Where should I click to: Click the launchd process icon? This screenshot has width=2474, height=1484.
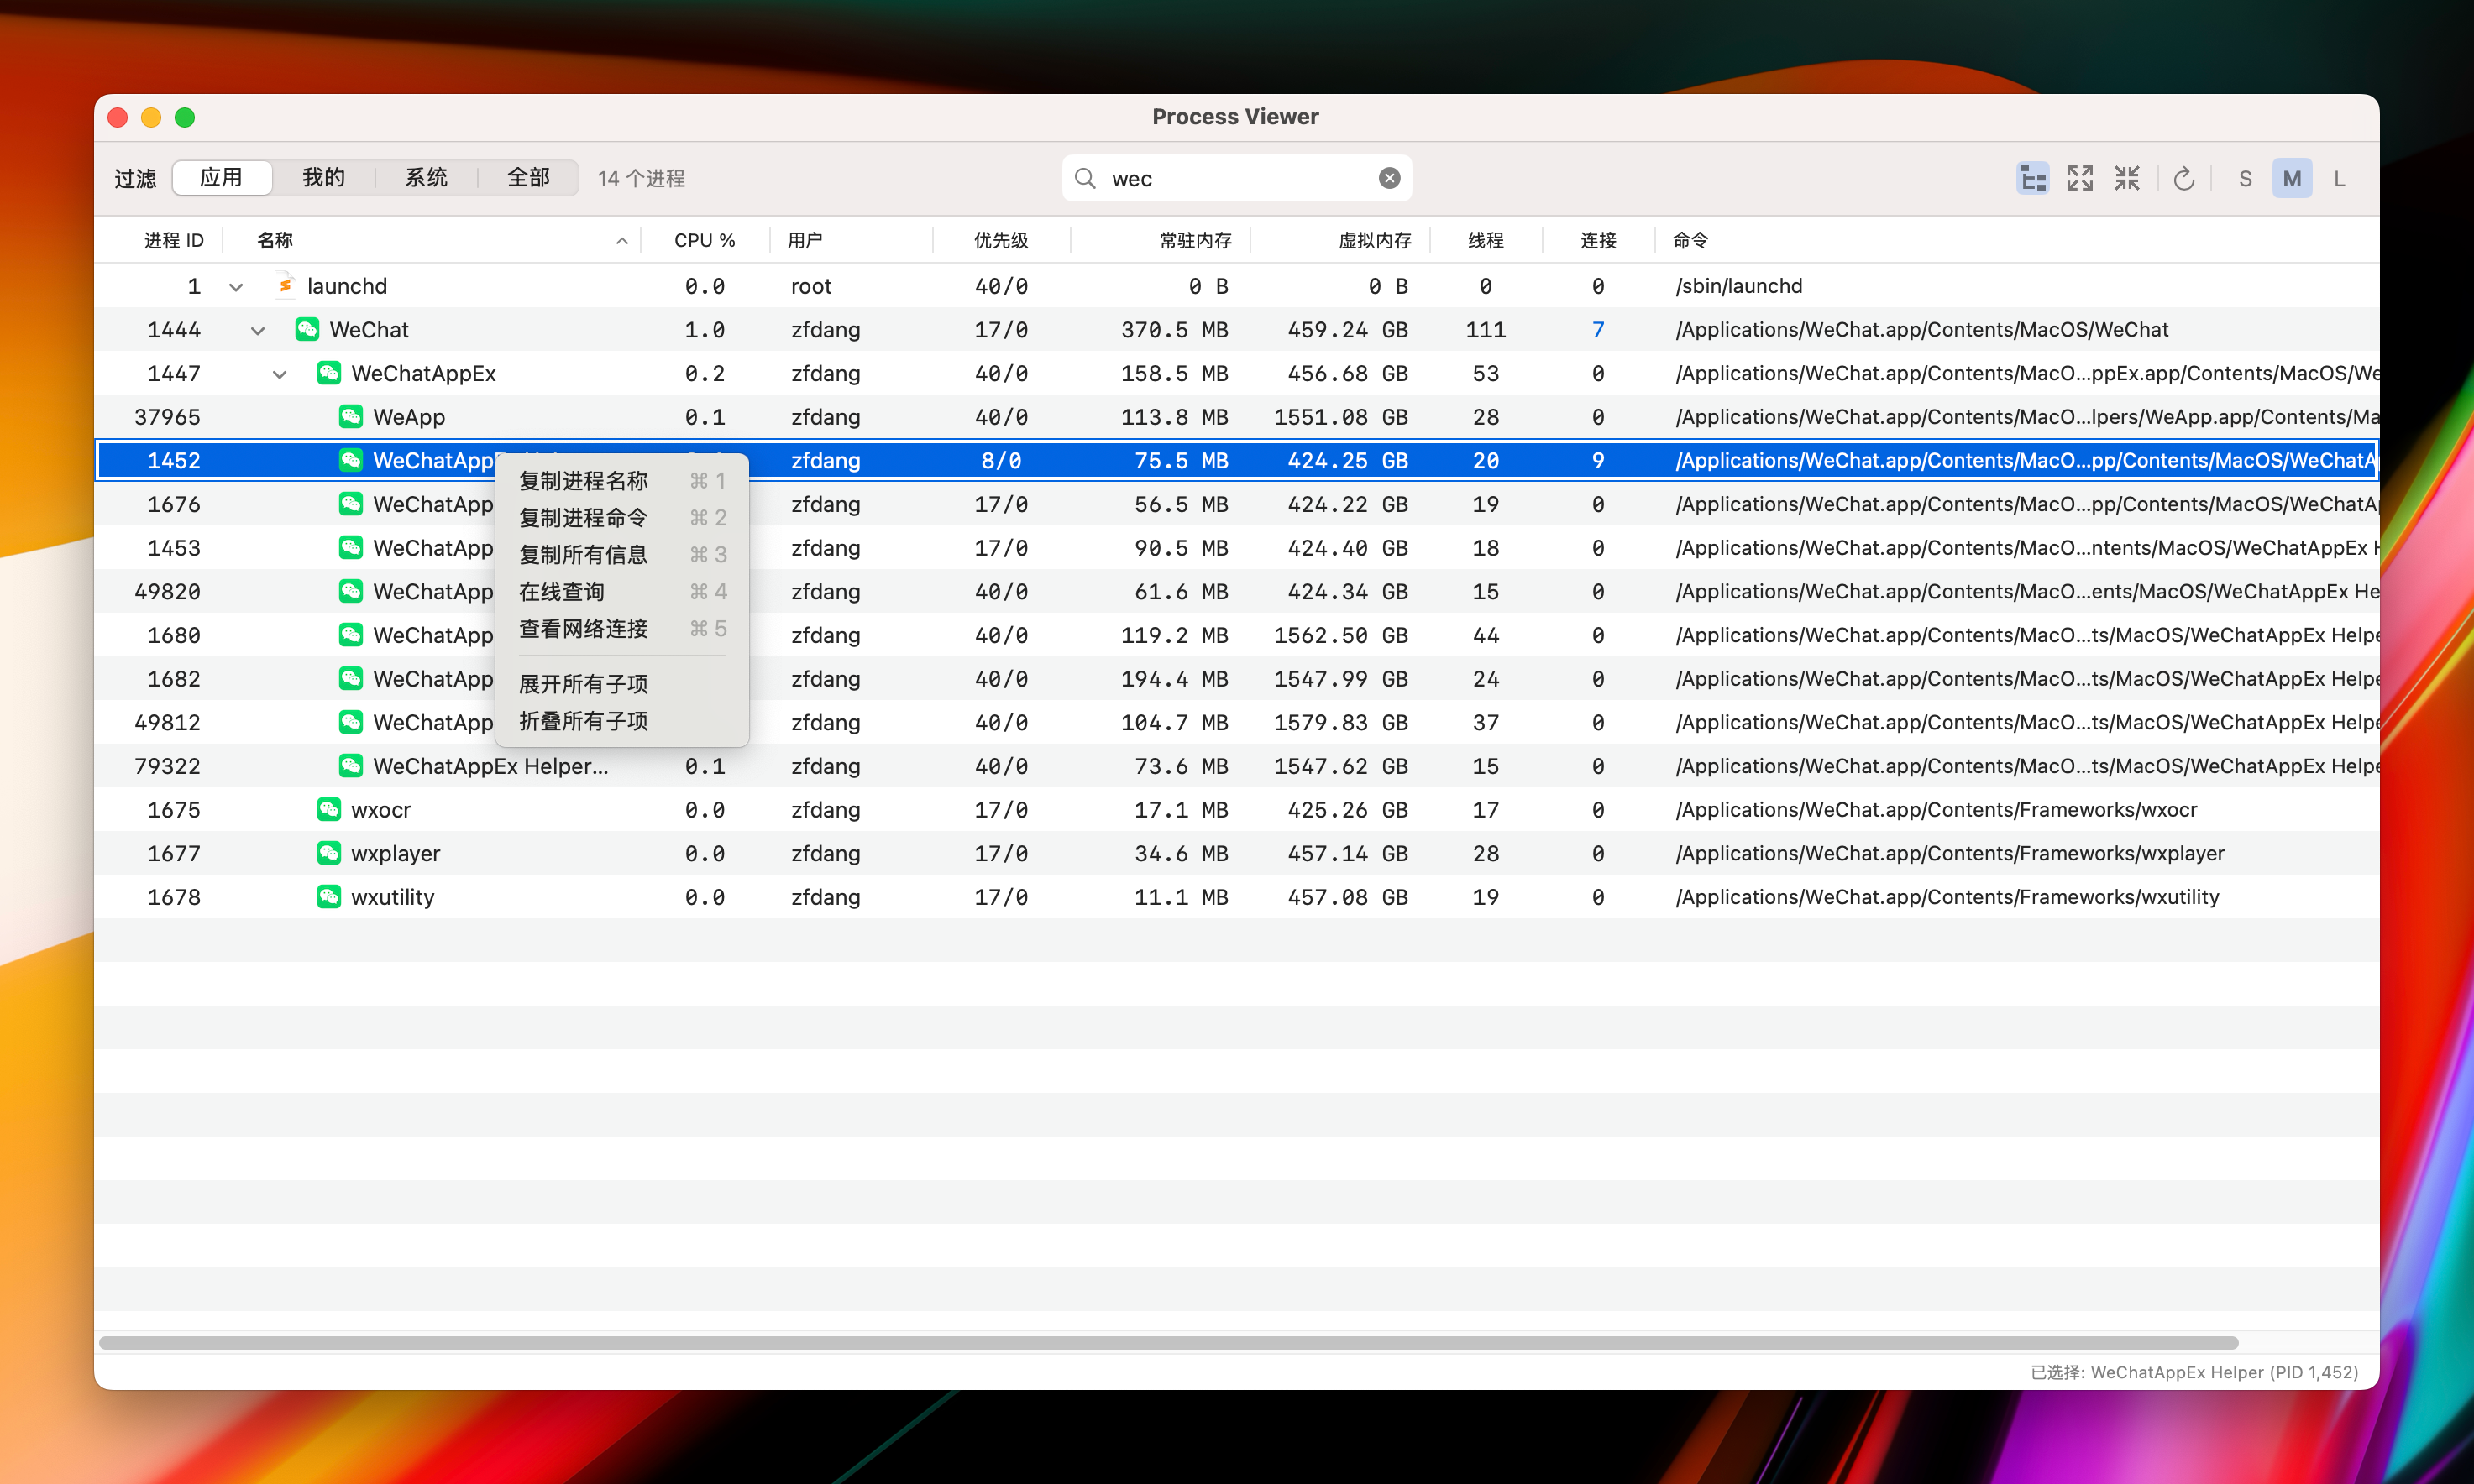286,286
